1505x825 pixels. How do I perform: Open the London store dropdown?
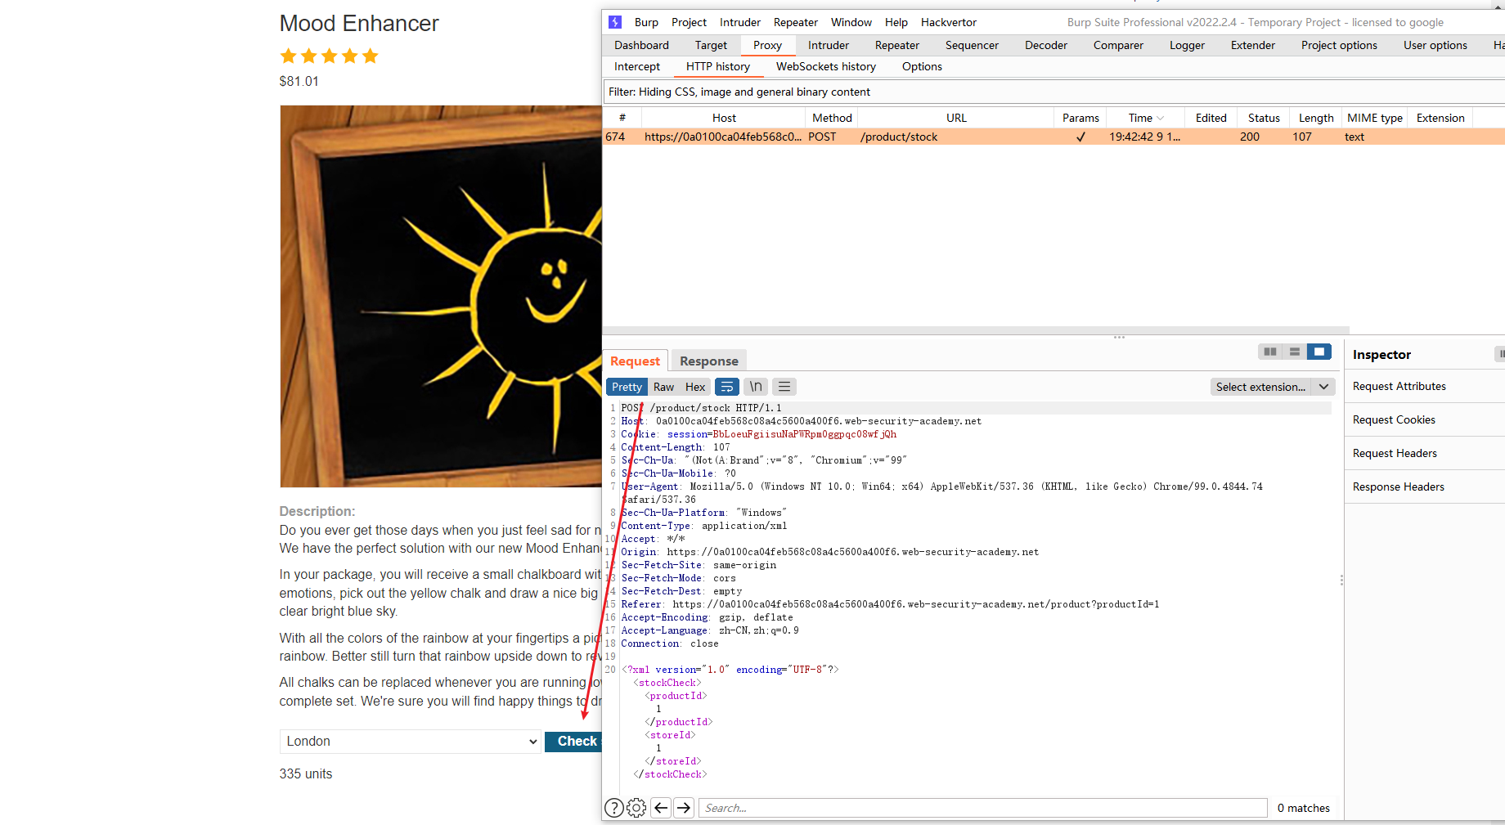click(x=411, y=742)
